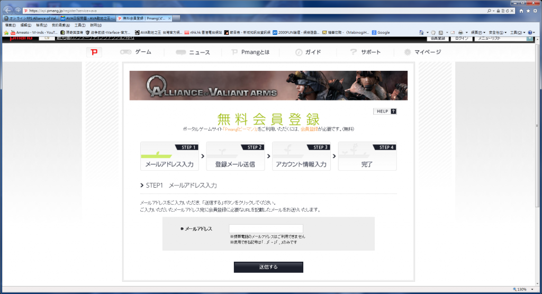Open the 安全性(S) command bar dropdown
This screenshot has height=294, width=542.
click(498, 32)
